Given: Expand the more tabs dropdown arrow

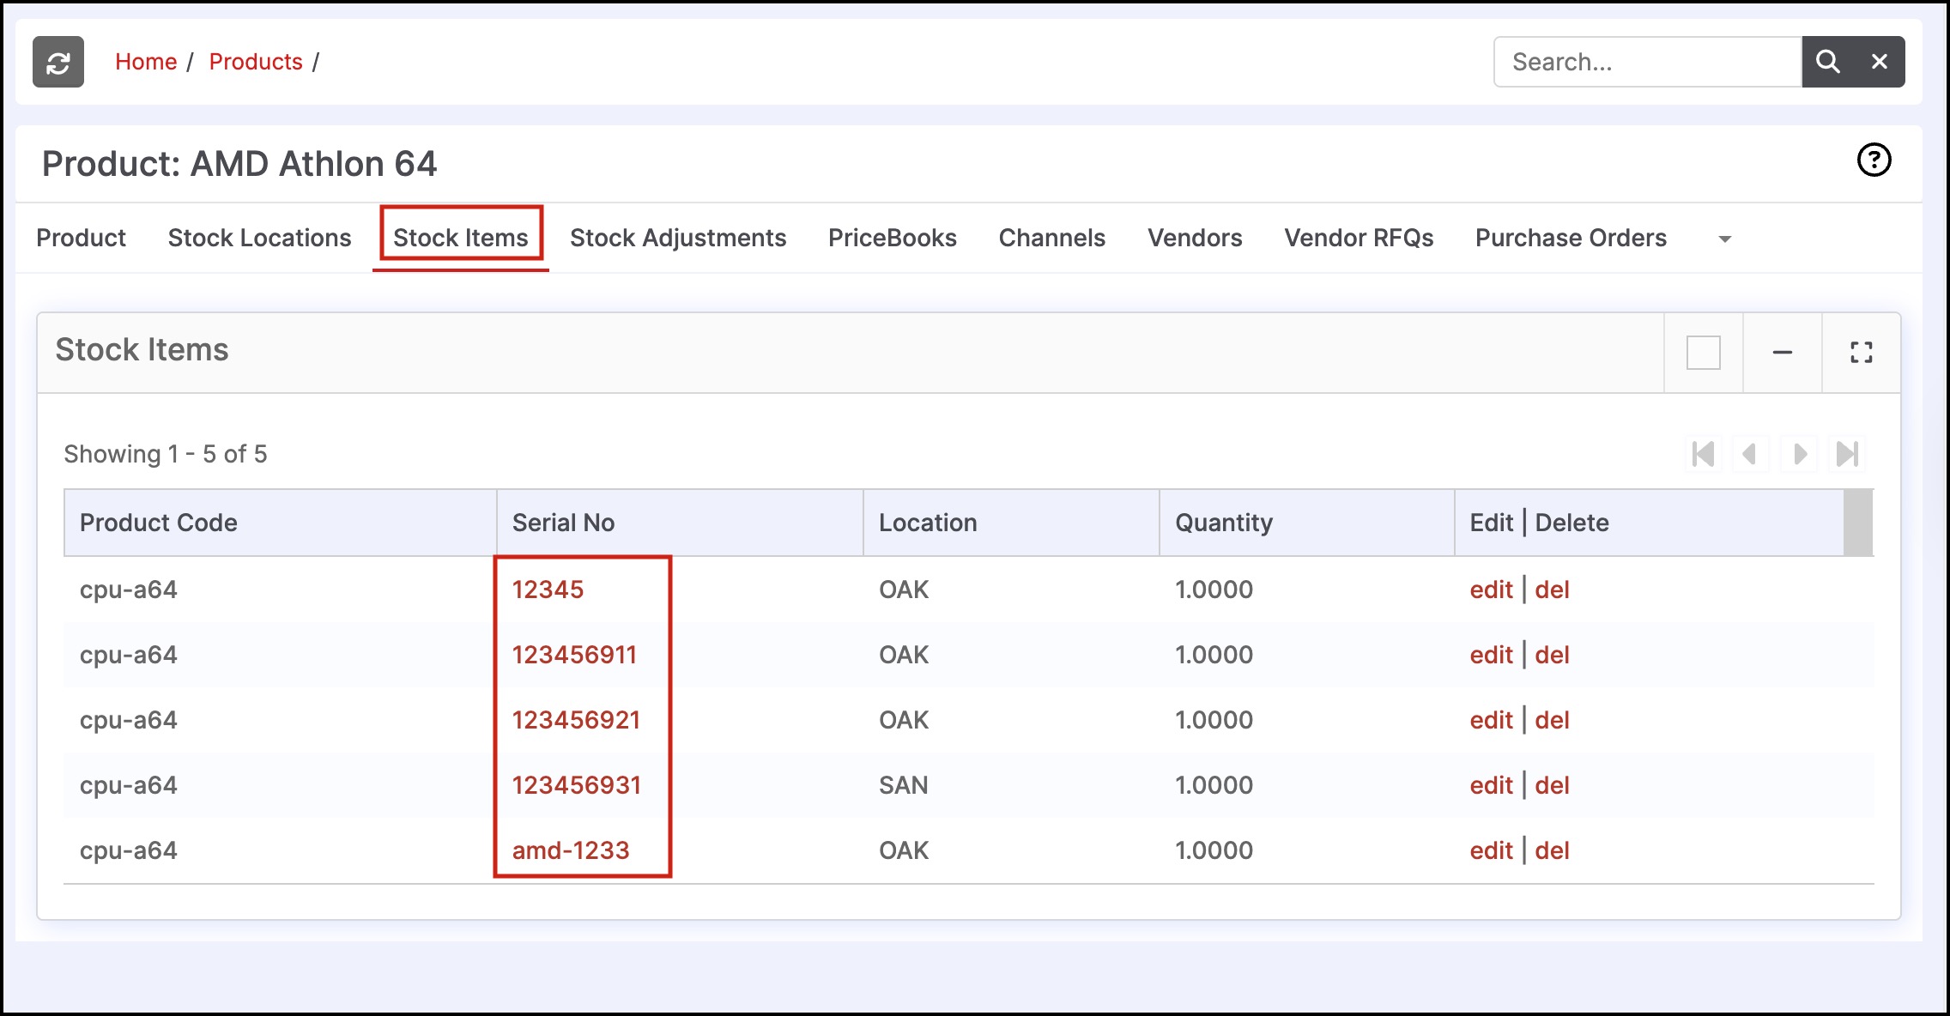Looking at the screenshot, I should [1724, 239].
